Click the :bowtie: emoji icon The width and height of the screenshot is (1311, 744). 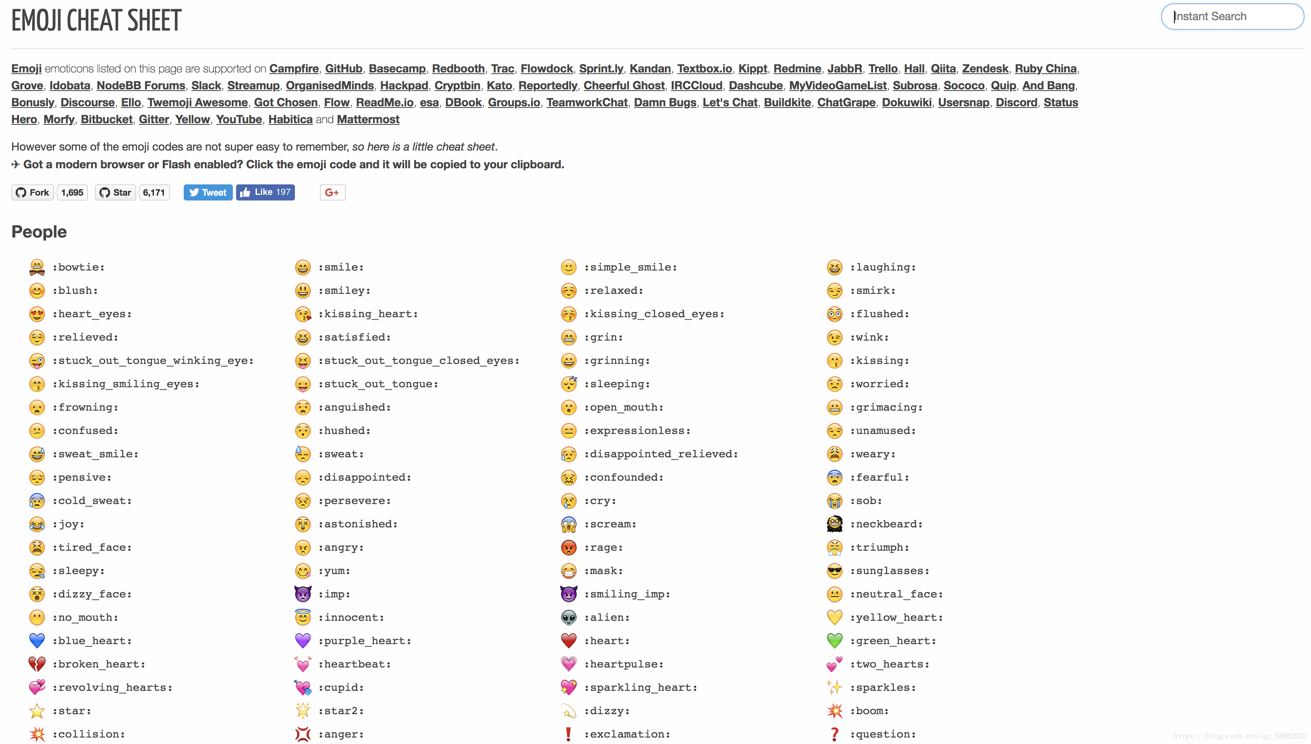(37, 266)
